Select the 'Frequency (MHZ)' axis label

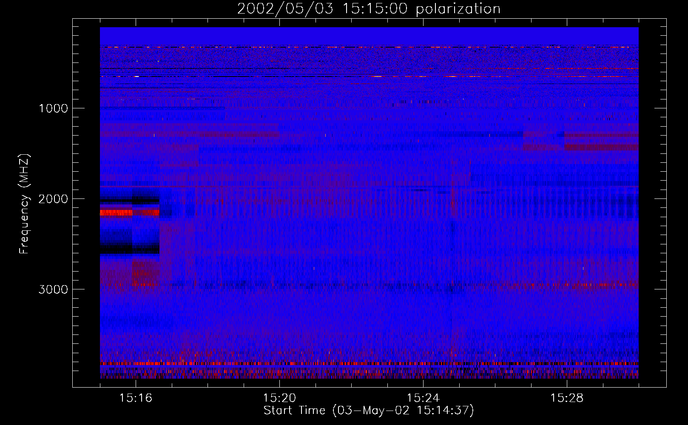point(24,204)
